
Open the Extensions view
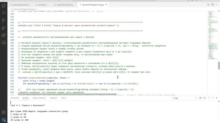click(4, 35)
